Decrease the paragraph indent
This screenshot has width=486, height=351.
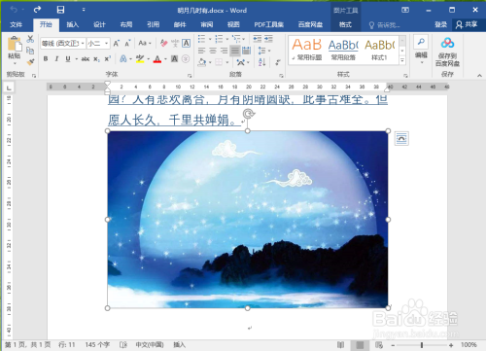pos(258,39)
